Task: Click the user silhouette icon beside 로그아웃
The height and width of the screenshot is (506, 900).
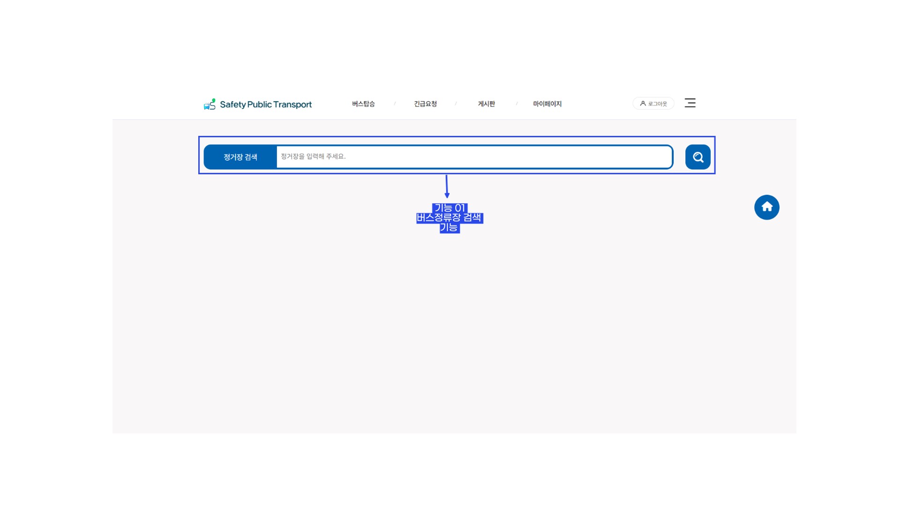Action: click(x=643, y=104)
